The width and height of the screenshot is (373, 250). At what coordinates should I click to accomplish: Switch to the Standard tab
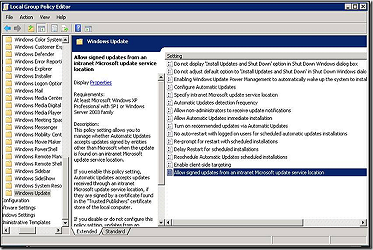pos(115,232)
